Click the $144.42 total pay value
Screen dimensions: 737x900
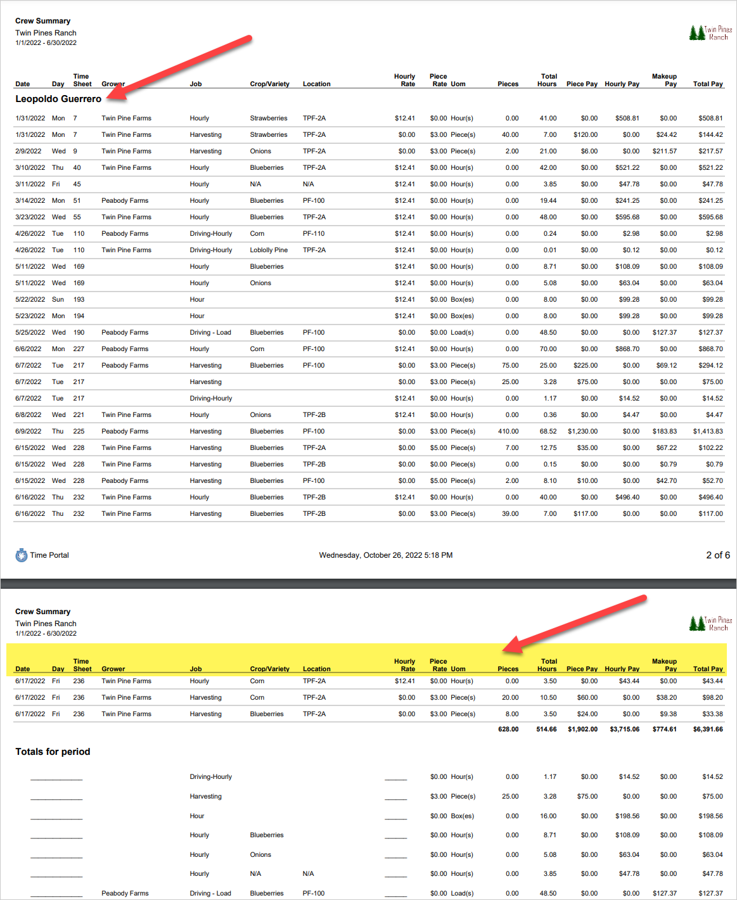coord(711,135)
